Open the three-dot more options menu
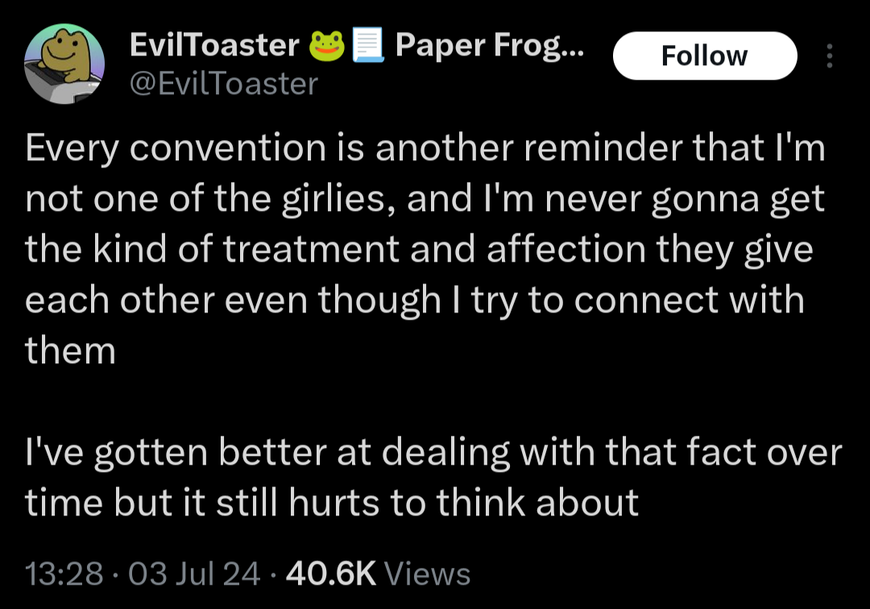Viewport: 870px width, 609px height. click(830, 56)
